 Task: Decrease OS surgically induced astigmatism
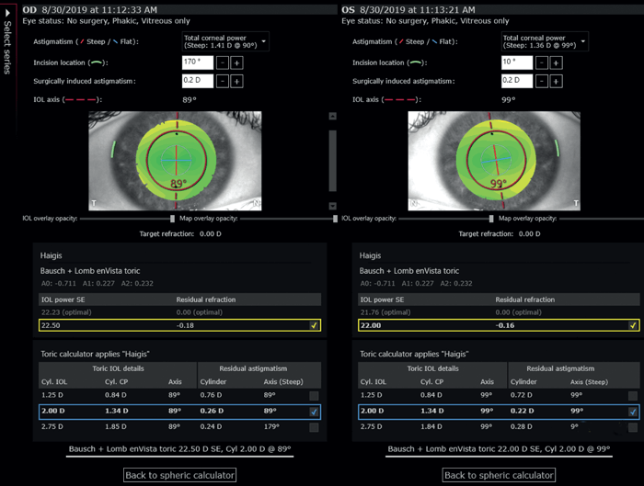[542, 82]
